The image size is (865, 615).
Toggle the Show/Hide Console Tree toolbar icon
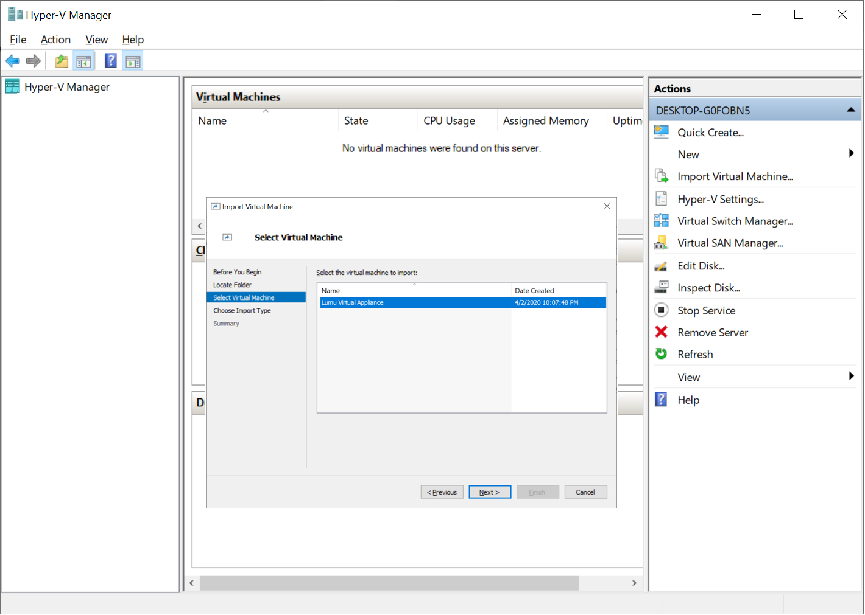click(83, 61)
